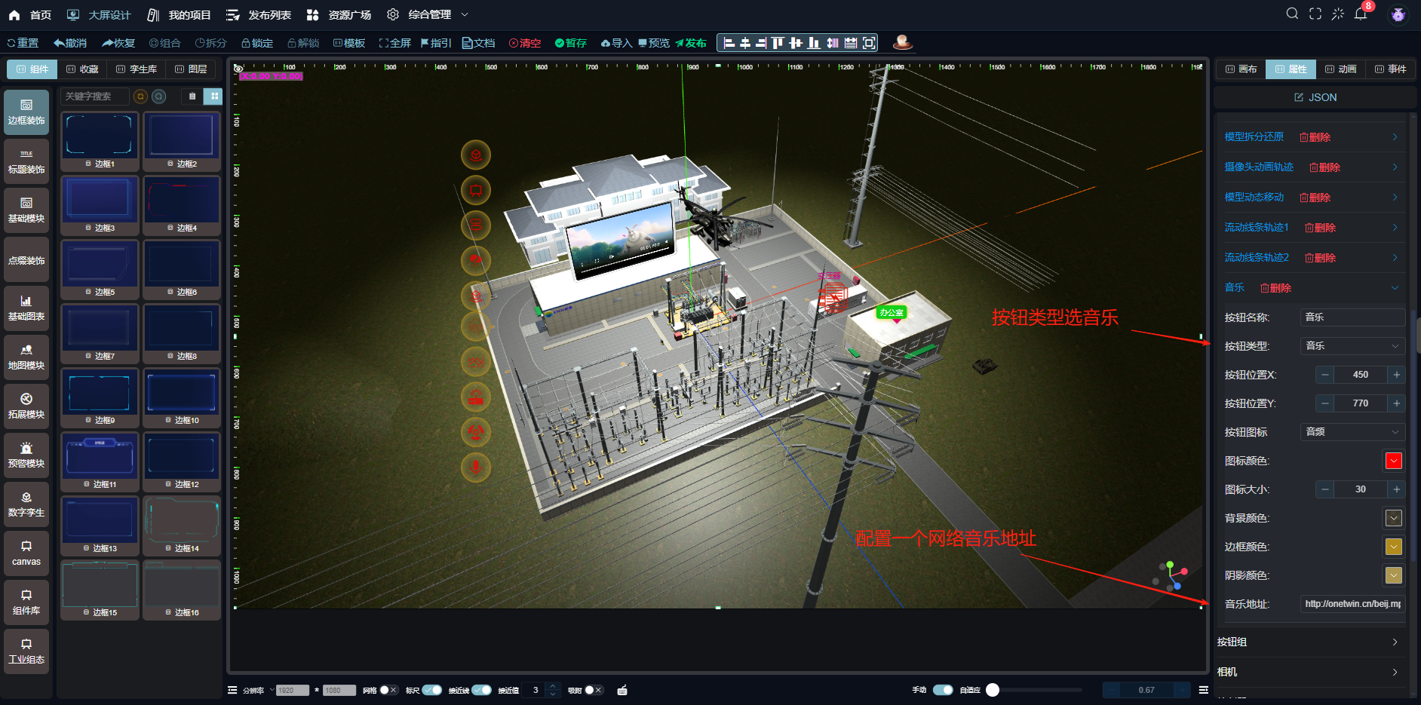Image resolution: width=1421 pixels, height=705 pixels.
Task: Click the microphone button in the 3D scene
Action: [x=476, y=467]
